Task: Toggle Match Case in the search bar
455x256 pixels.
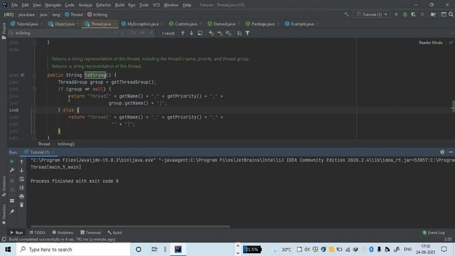Action: click(x=134, y=33)
